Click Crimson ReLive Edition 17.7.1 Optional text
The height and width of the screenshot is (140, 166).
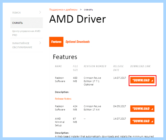click(92, 81)
